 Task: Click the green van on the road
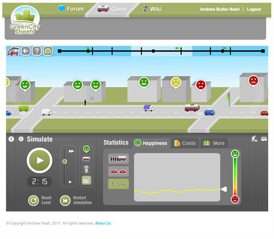click(24, 109)
